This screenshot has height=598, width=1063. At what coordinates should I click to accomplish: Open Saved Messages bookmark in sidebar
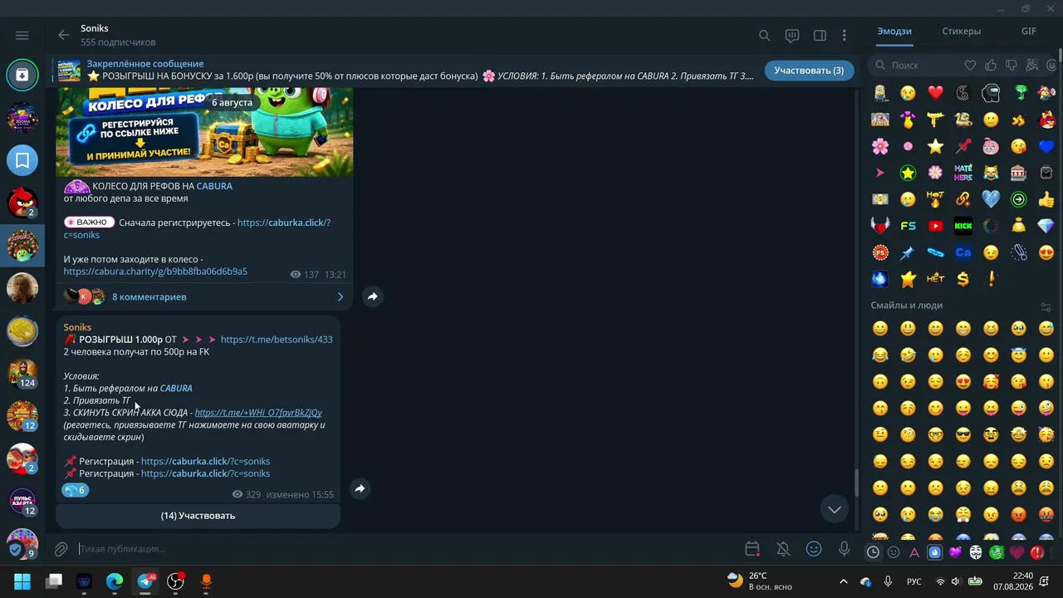click(22, 160)
